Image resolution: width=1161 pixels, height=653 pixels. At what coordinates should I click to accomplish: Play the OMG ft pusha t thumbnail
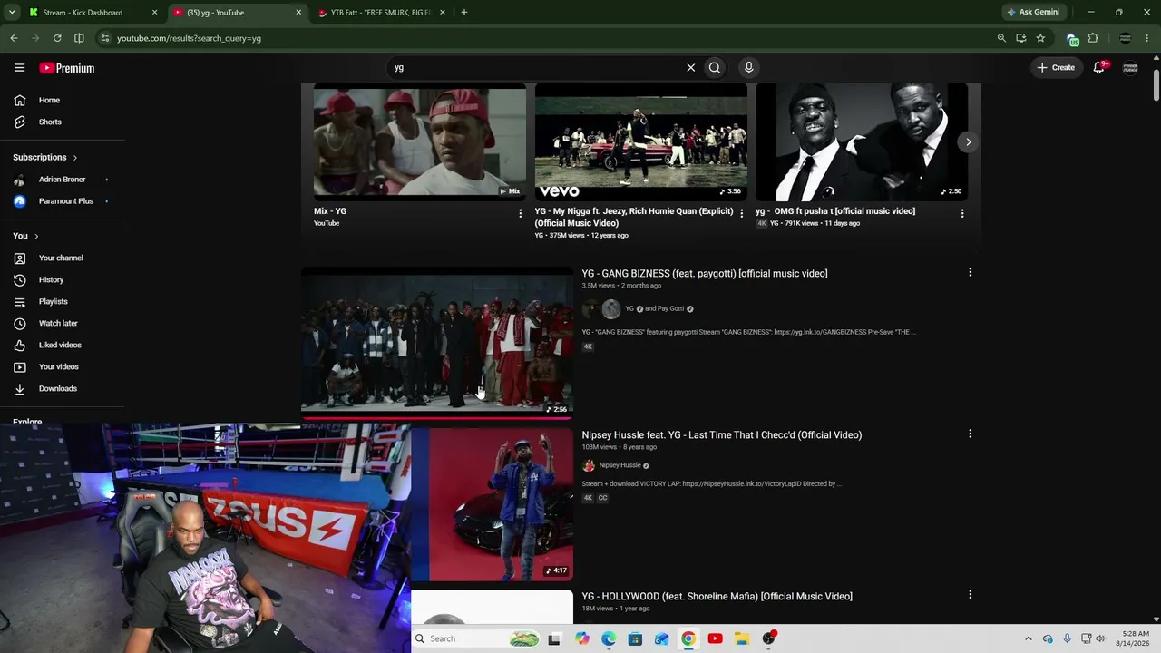click(x=862, y=141)
